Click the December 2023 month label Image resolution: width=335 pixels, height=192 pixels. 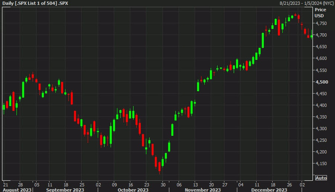pos(269,190)
